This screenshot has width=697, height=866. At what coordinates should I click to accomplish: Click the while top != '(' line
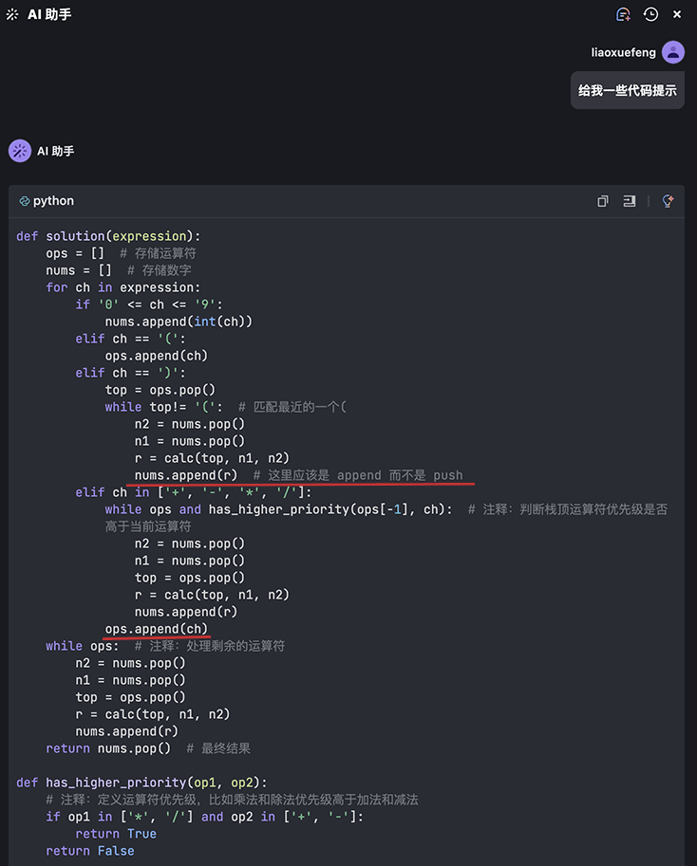[x=226, y=407]
